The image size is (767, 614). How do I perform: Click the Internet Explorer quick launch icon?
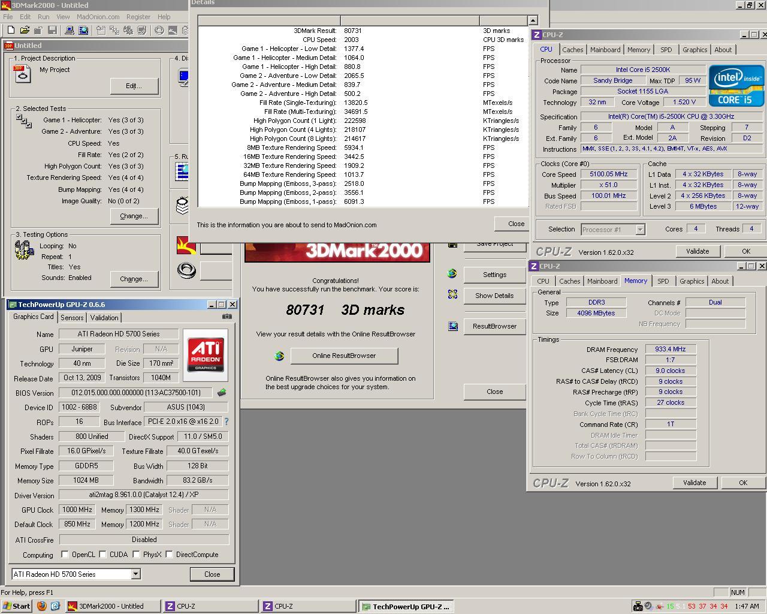tap(55, 606)
